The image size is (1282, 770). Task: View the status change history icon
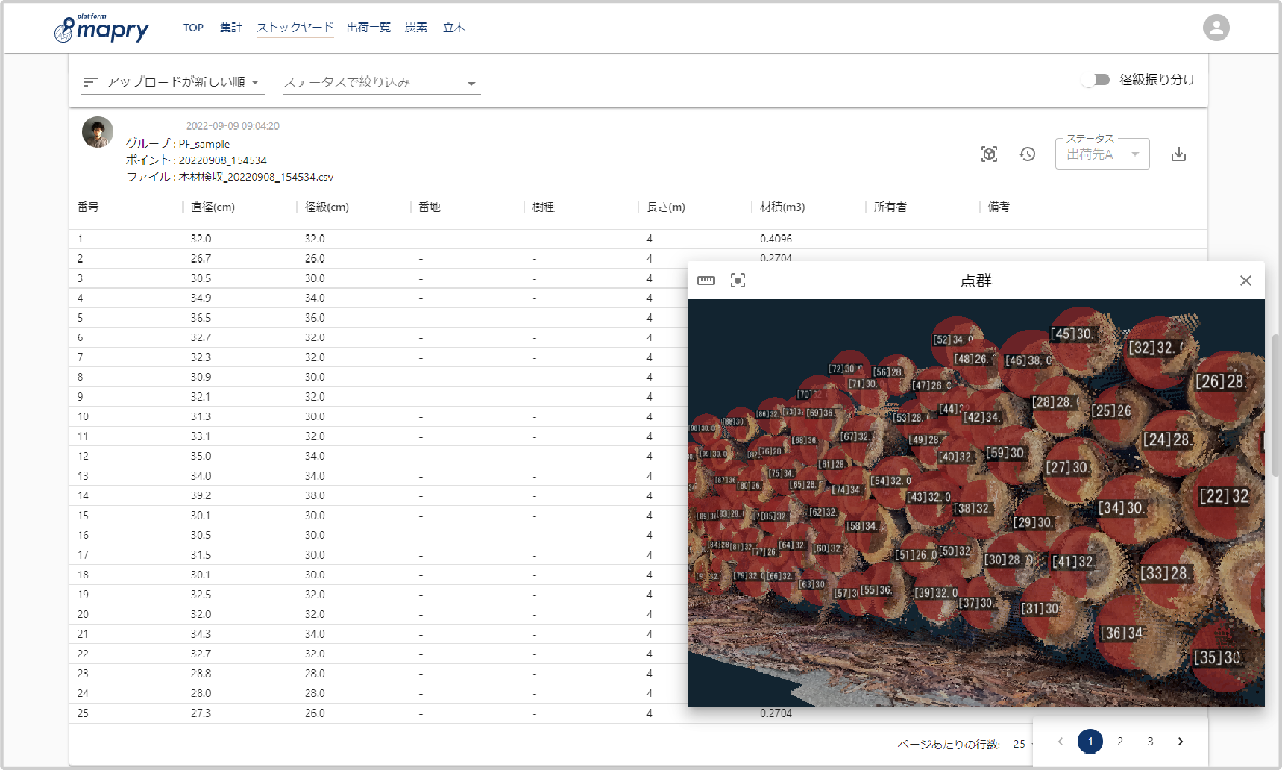click(1027, 154)
